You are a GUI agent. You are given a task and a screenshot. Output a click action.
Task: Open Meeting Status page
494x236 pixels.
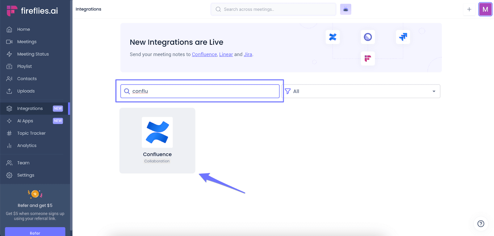[x=33, y=54]
